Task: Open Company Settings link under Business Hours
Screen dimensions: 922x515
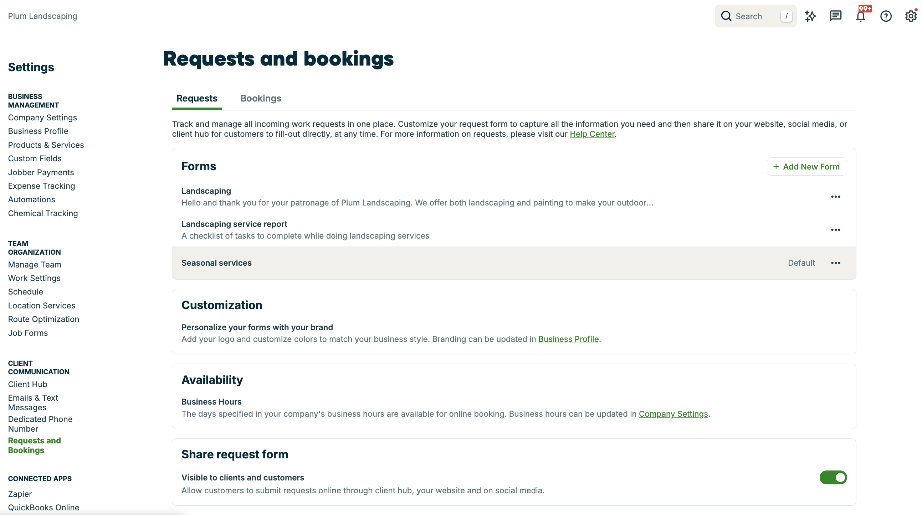Action: coord(673,414)
